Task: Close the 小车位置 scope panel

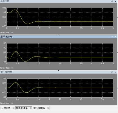Action: pos(115,1)
